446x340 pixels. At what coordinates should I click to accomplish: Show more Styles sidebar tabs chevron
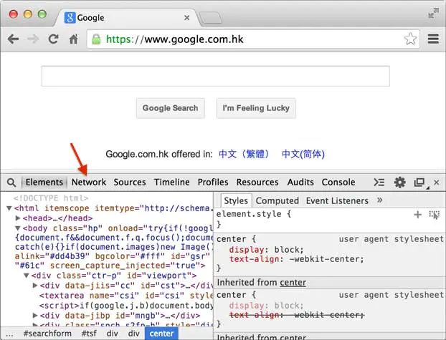click(380, 200)
